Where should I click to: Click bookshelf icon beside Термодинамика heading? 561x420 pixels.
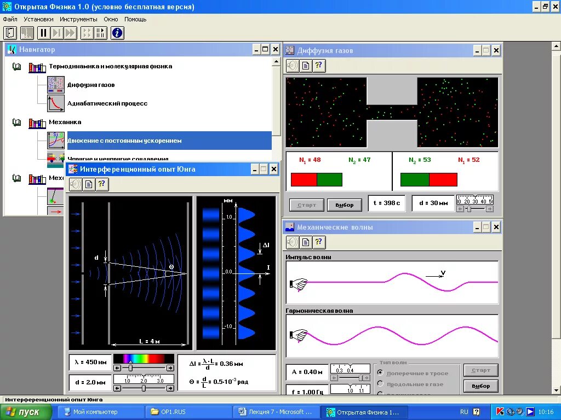click(37, 67)
